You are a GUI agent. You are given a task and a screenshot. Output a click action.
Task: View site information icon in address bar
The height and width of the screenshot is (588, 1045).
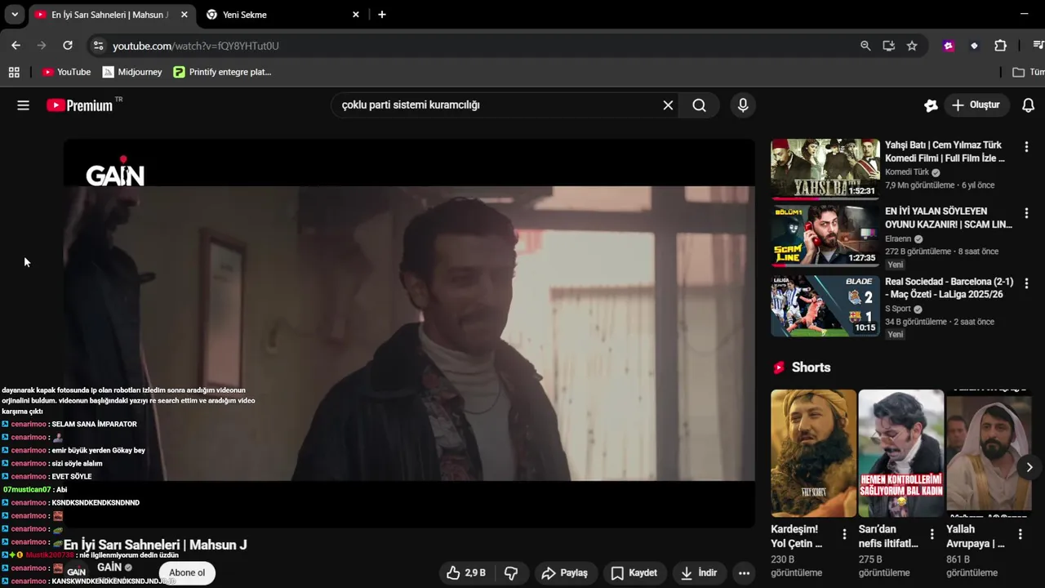point(99,46)
